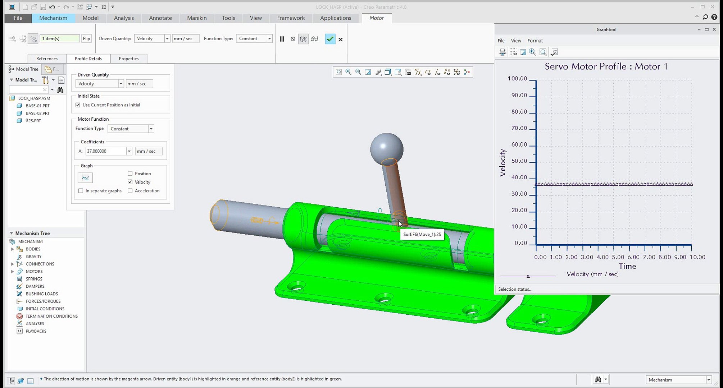Screen dimensions: 723x388
Task: Click the graph plot icon under Graph
Action: pyautogui.click(x=85, y=178)
